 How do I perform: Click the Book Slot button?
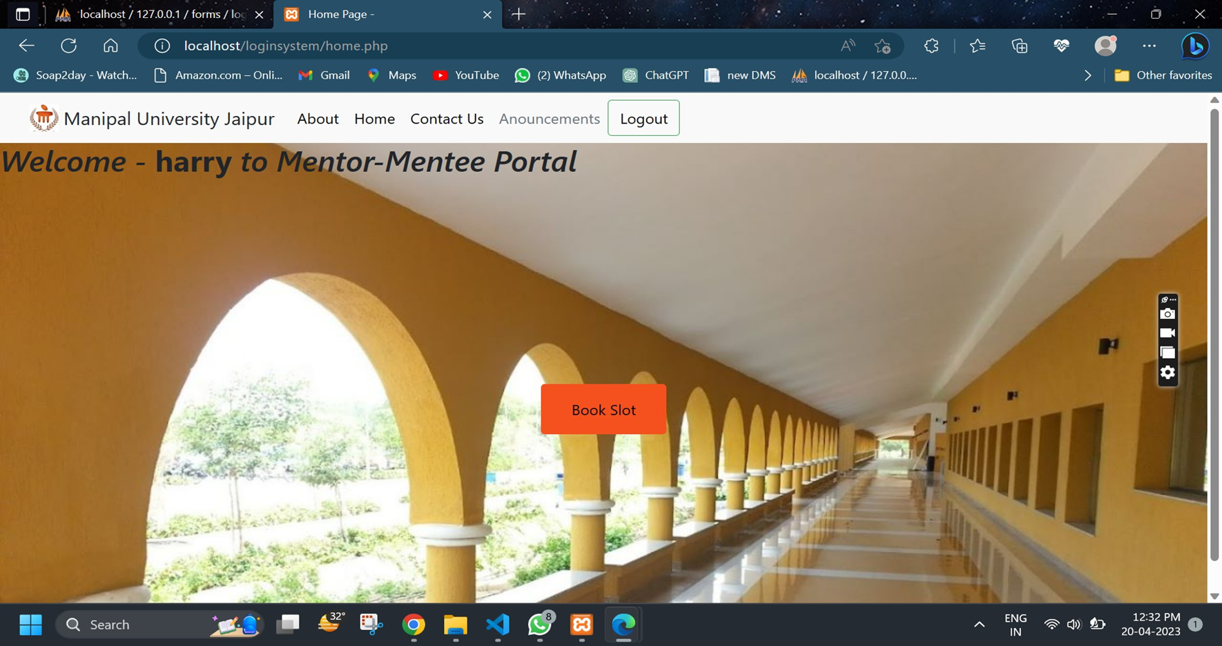click(x=603, y=409)
